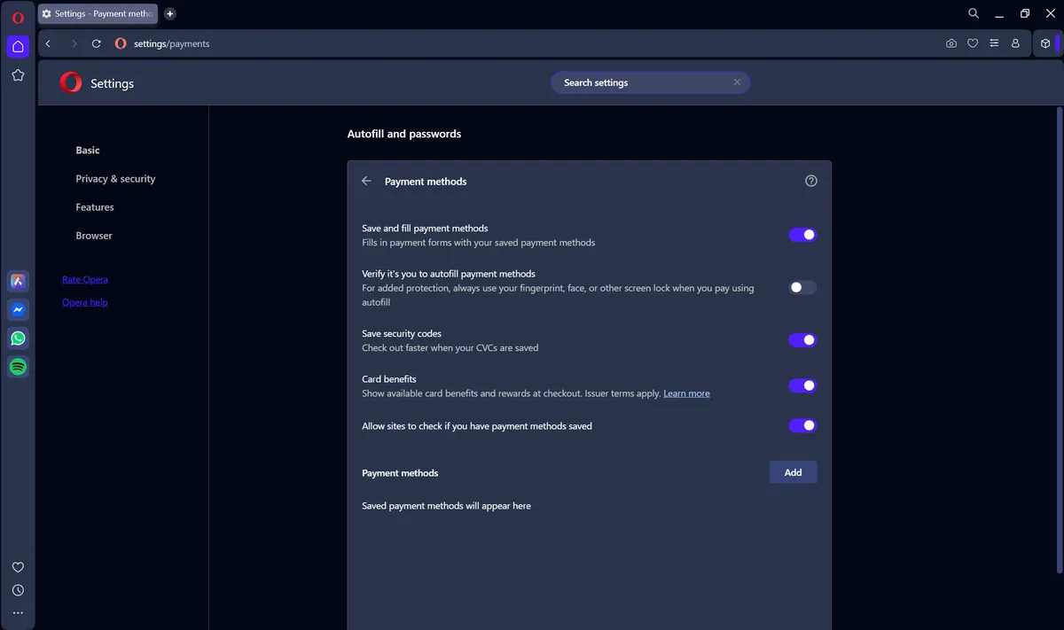
Task: Click the help question mark for Payment methods
Action: tap(810, 181)
